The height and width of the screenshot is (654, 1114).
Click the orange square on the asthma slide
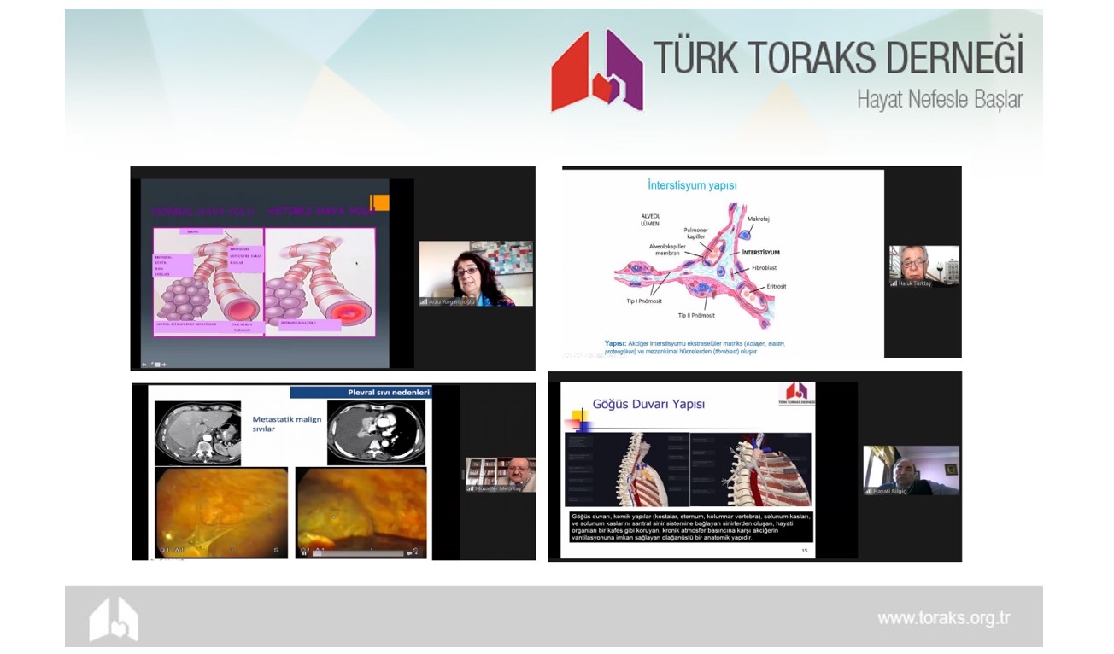pos(379,202)
